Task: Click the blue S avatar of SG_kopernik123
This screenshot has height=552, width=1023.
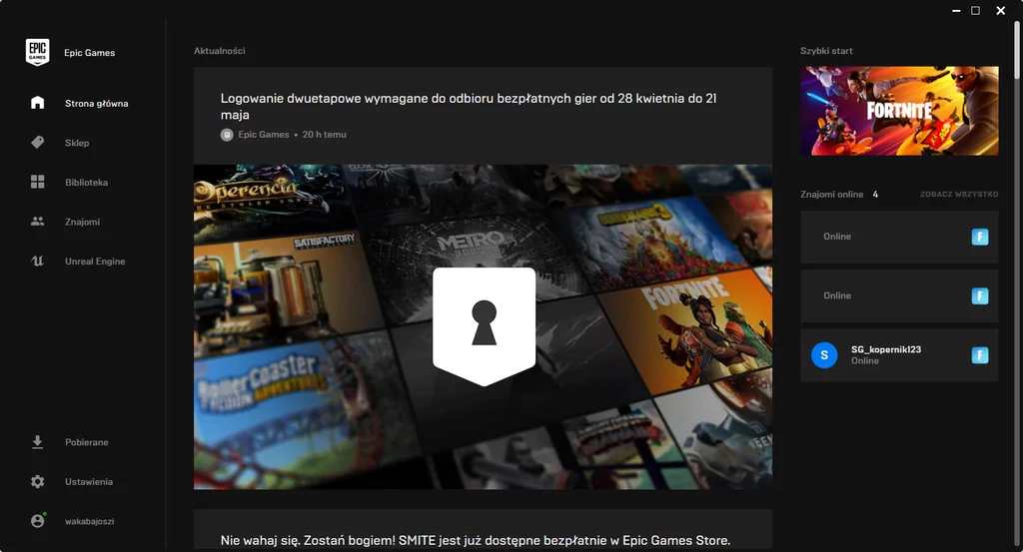Action: pyautogui.click(x=824, y=355)
